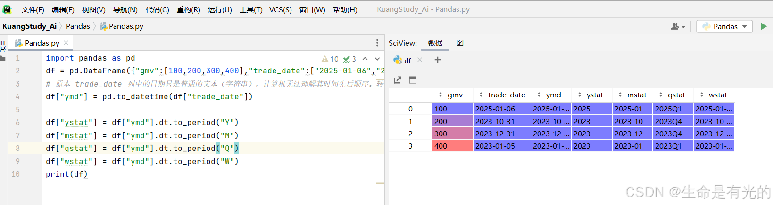Select gmv cell with value 200

(452, 121)
